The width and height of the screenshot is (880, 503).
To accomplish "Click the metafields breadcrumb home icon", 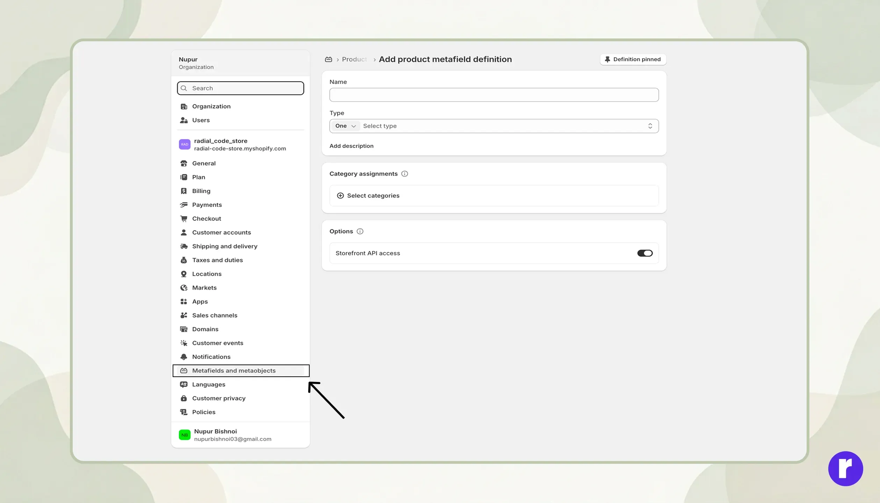I will point(328,59).
